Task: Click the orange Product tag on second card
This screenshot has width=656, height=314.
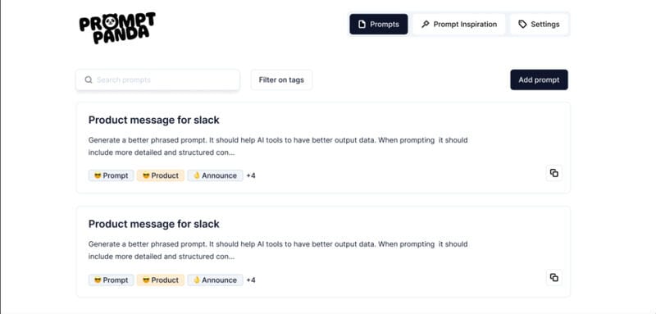Action: coord(161,280)
